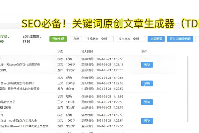Click the 状态 column header
199x133 pixels.
click(x=60, y=52)
